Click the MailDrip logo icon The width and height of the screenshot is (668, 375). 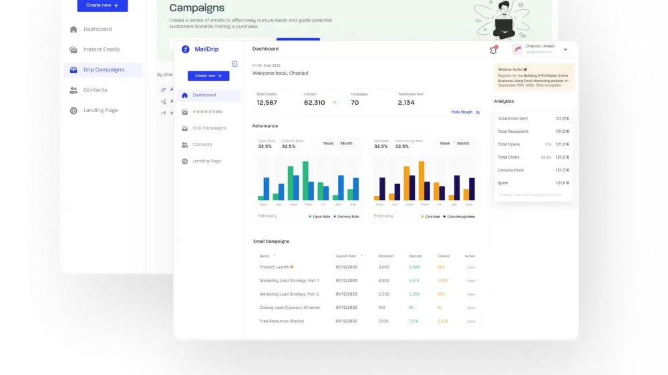click(185, 49)
